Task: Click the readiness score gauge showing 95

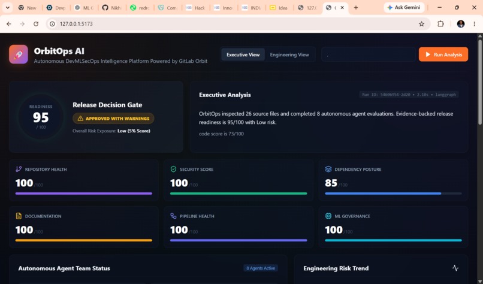Action: [x=41, y=116]
